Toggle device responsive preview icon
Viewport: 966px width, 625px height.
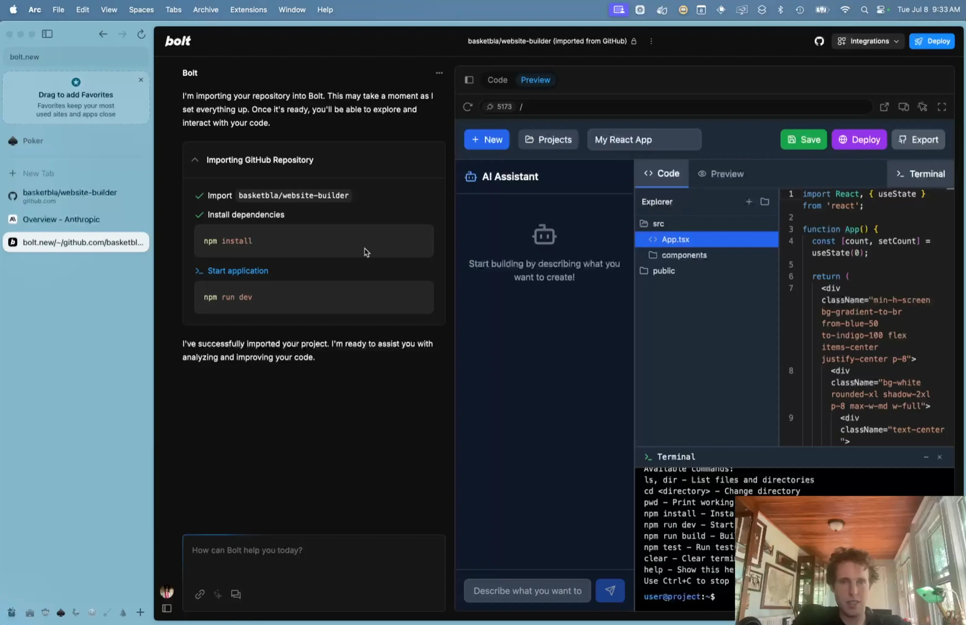click(x=904, y=107)
